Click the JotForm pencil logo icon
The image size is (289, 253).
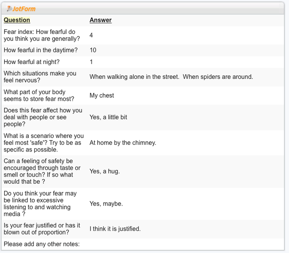pyautogui.click(x=9, y=9)
